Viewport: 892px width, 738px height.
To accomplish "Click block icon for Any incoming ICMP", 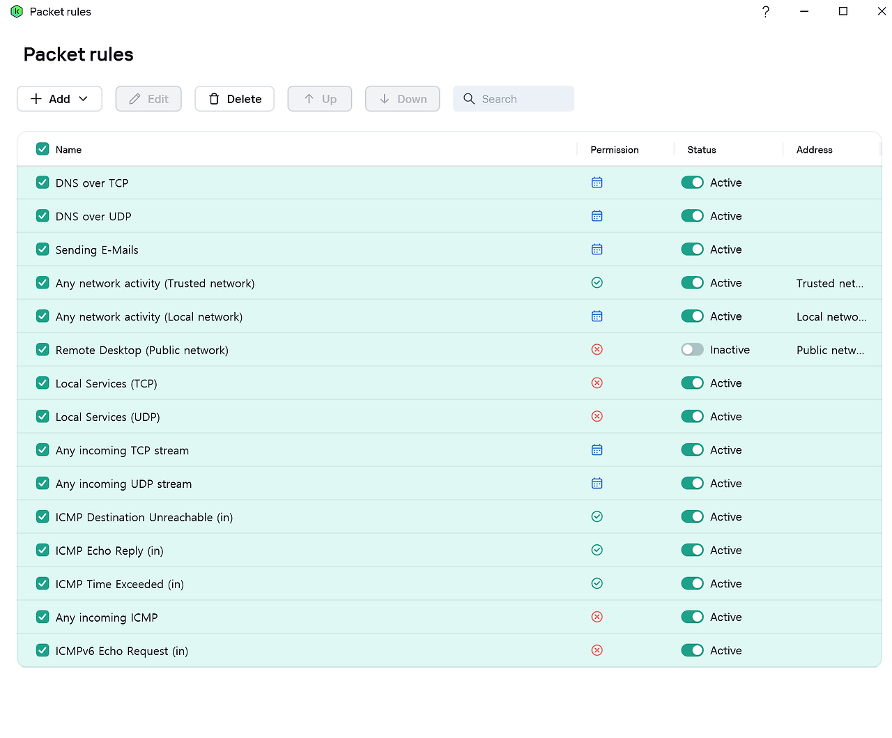I will click(597, 617).
